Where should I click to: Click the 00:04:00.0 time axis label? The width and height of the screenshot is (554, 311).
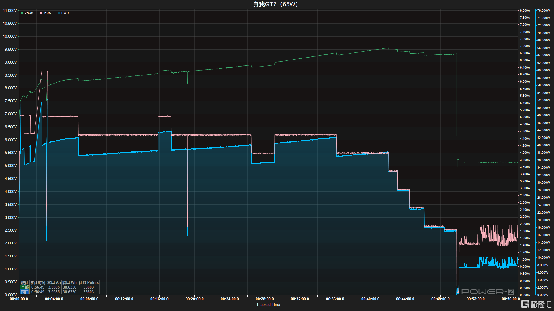point(54,299)
